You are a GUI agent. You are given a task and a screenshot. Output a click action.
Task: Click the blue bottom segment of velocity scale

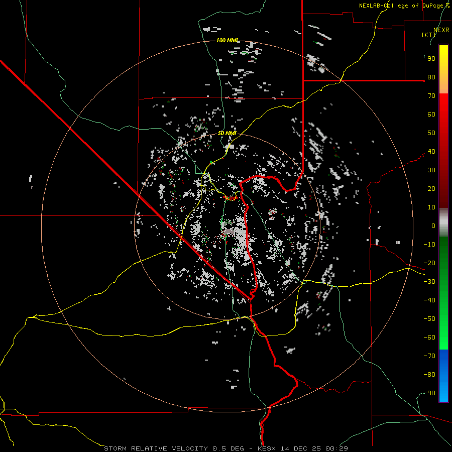pos(443,376)
